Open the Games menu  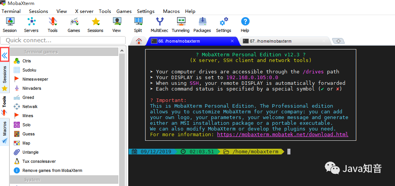click(x=124, y=11)
